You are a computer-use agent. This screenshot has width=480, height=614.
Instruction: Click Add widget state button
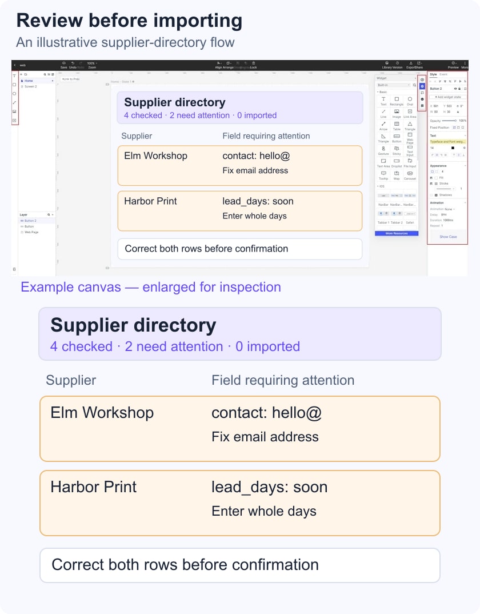[x=448, y=97]
